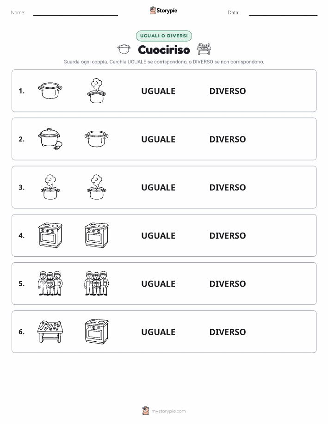Screen dimensions: 328x424
Task: Choose UGUALE for row 3
Action: pos(158,187)
